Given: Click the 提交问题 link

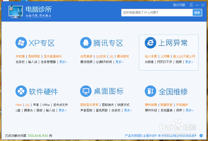Looking at the screenshot, I should coord(179,5).
